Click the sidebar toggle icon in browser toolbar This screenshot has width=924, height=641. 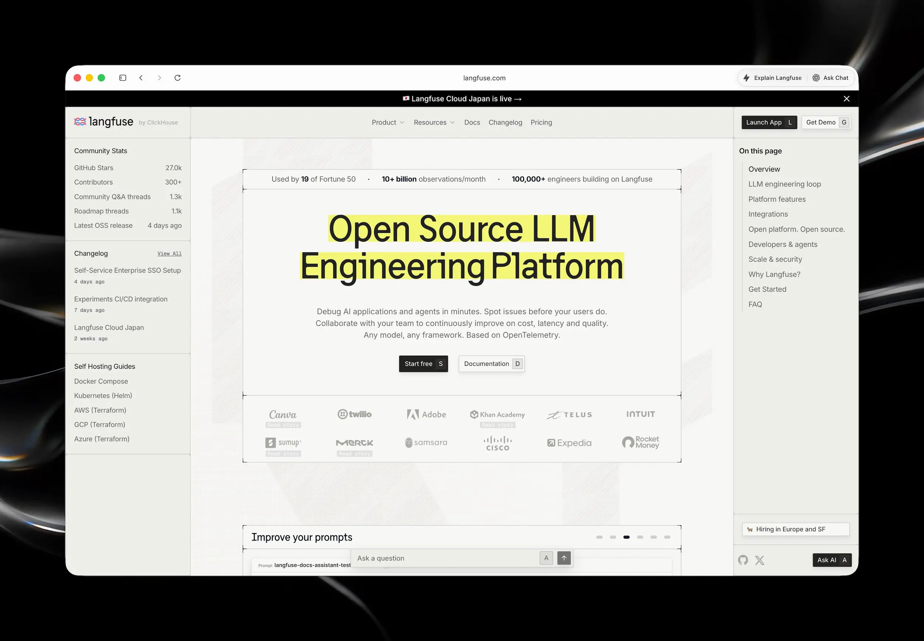pyautogui.click(x=123, y=78)
